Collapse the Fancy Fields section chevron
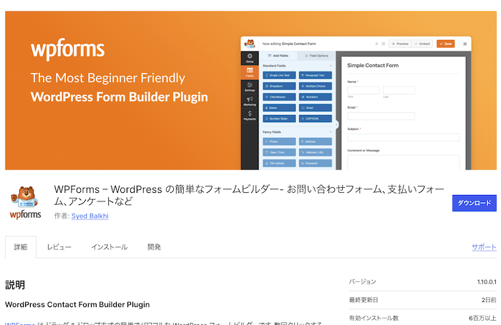 (x=331, y=131)
